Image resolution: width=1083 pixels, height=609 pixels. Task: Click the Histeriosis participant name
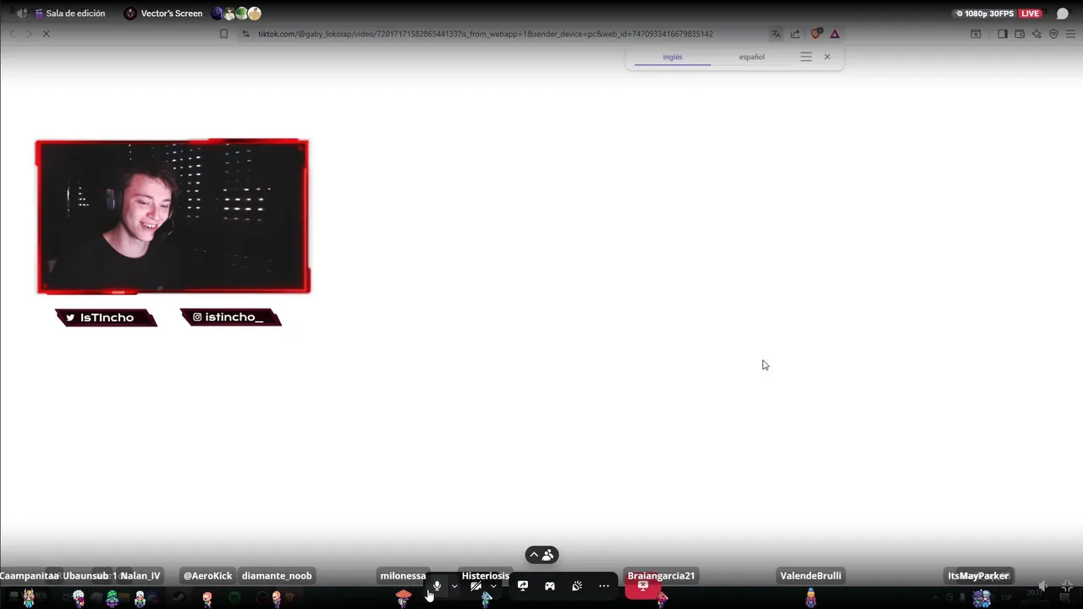click(486, 576)
